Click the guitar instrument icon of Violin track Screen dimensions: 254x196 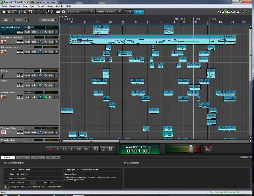pos(3,75)
